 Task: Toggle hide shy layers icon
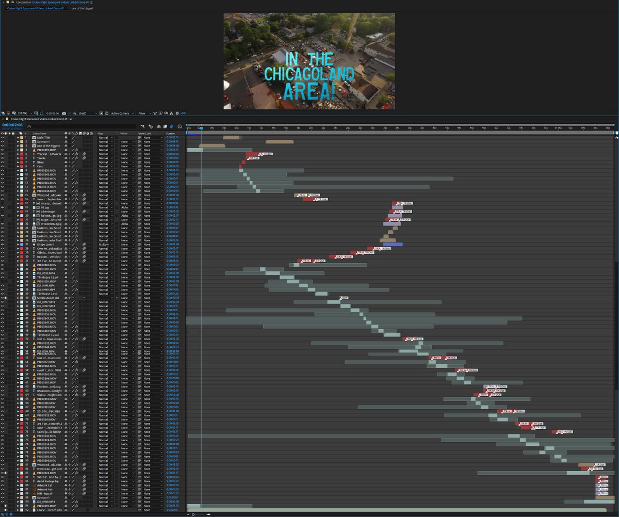[x=159, y=126]
